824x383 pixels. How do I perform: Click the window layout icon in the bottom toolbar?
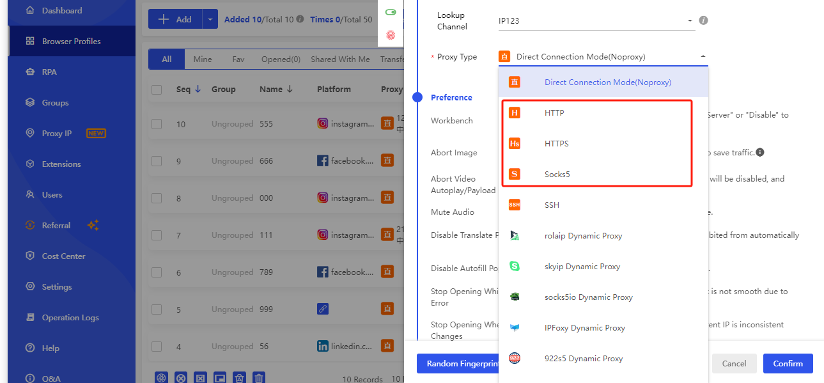coord(219,378)
